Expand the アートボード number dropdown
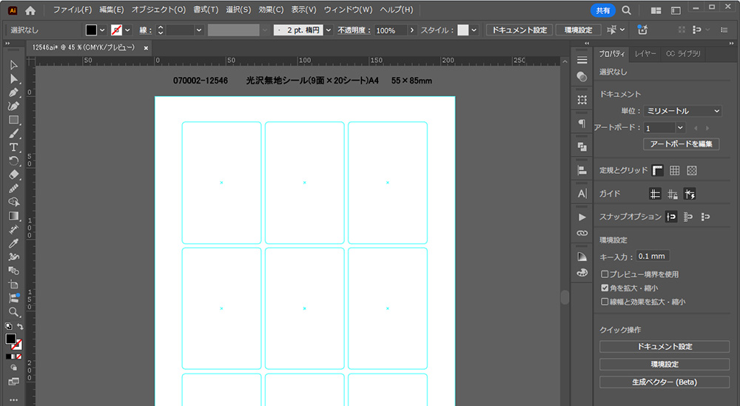 pyautogui.click(x=680, y=128)
